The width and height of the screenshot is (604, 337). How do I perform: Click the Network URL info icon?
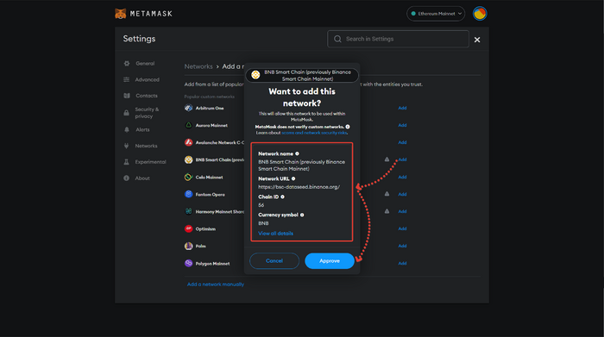pos(293,178)
